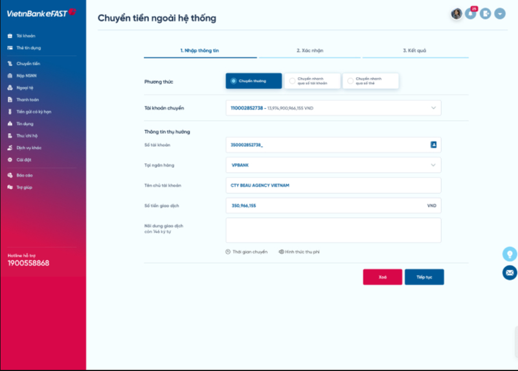Click the Tín dụng sidebar icon

[10, 124]
